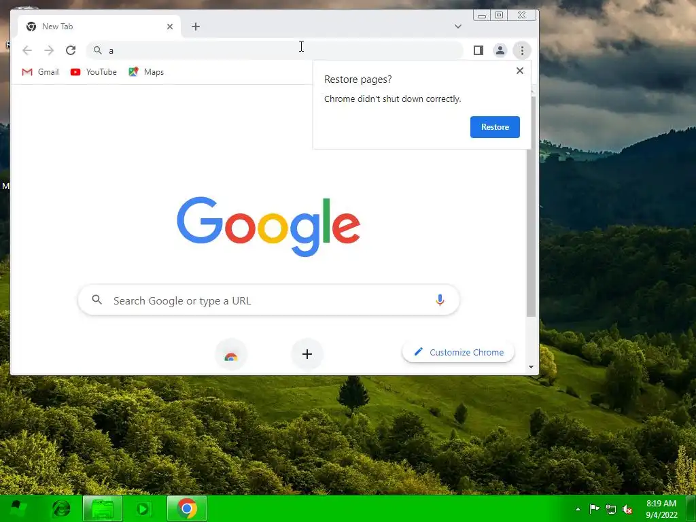This screenshot has width=696, height=522.
Task: Click the magnifier icon in Google search box
Action: pos(97,300)
